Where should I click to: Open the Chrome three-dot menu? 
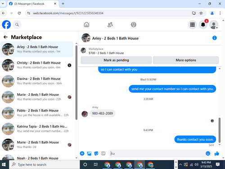click(220, 13)
